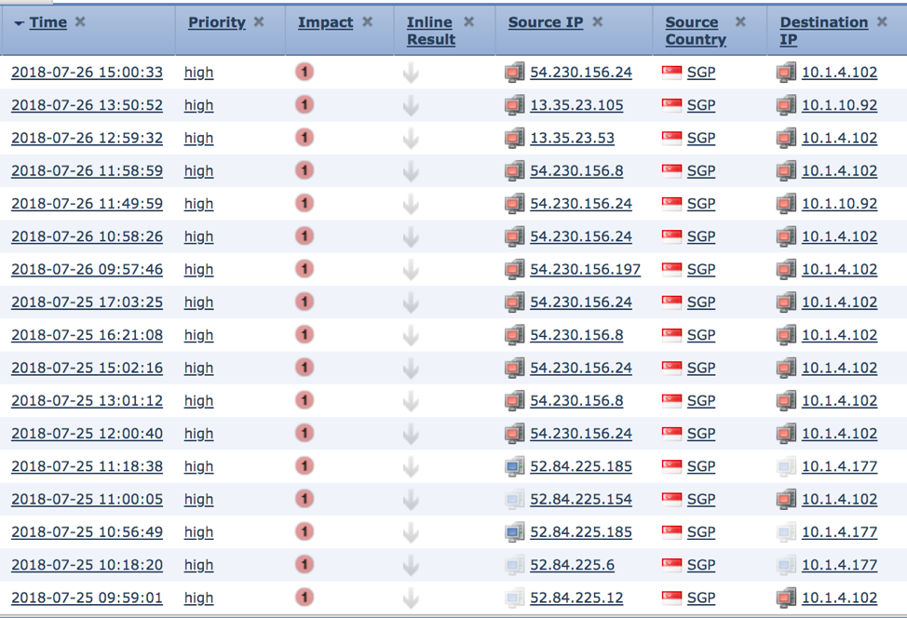Viewport: 907px width, 618px height.
Task: Click the red impact 1 icon for 2018-07-26 15:00:33
Action: coord(305,72)
